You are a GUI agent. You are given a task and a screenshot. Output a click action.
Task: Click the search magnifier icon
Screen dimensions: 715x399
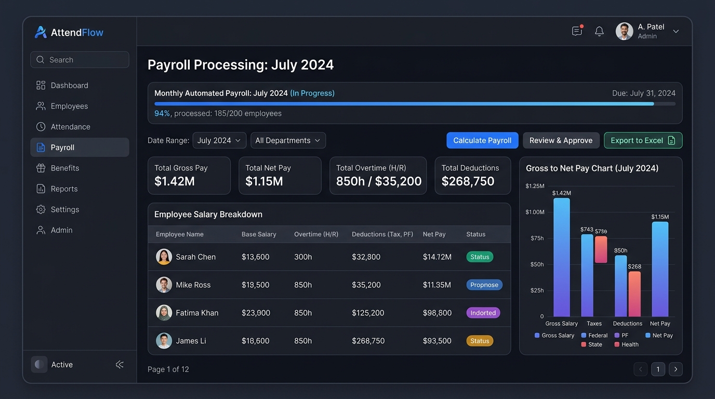[41, 60]
